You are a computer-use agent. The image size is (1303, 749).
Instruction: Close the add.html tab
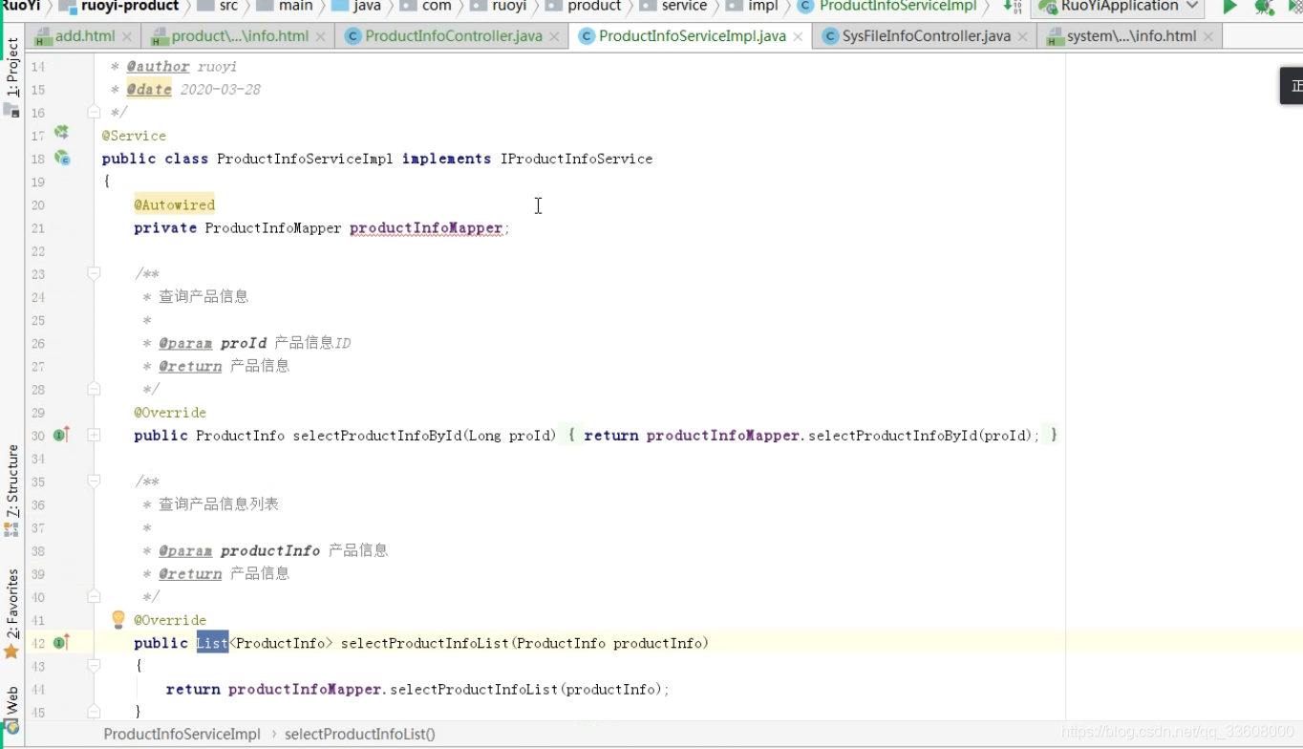tap(129, 36)
